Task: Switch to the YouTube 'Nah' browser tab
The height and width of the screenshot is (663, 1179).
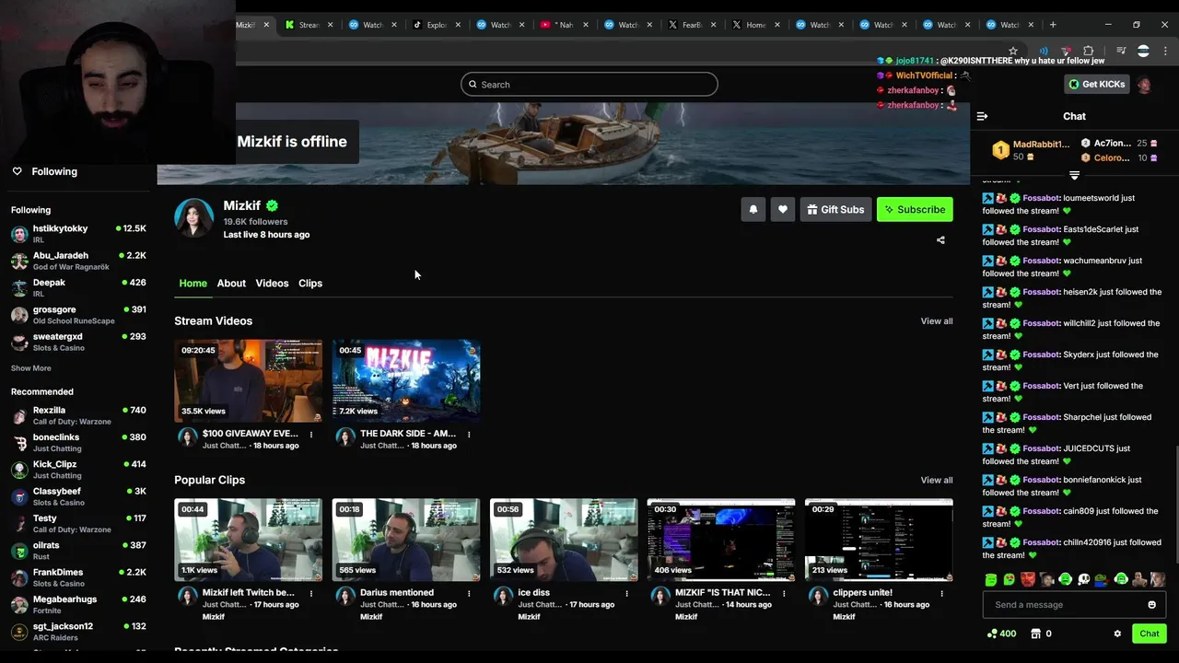Action: pos(563,25)
